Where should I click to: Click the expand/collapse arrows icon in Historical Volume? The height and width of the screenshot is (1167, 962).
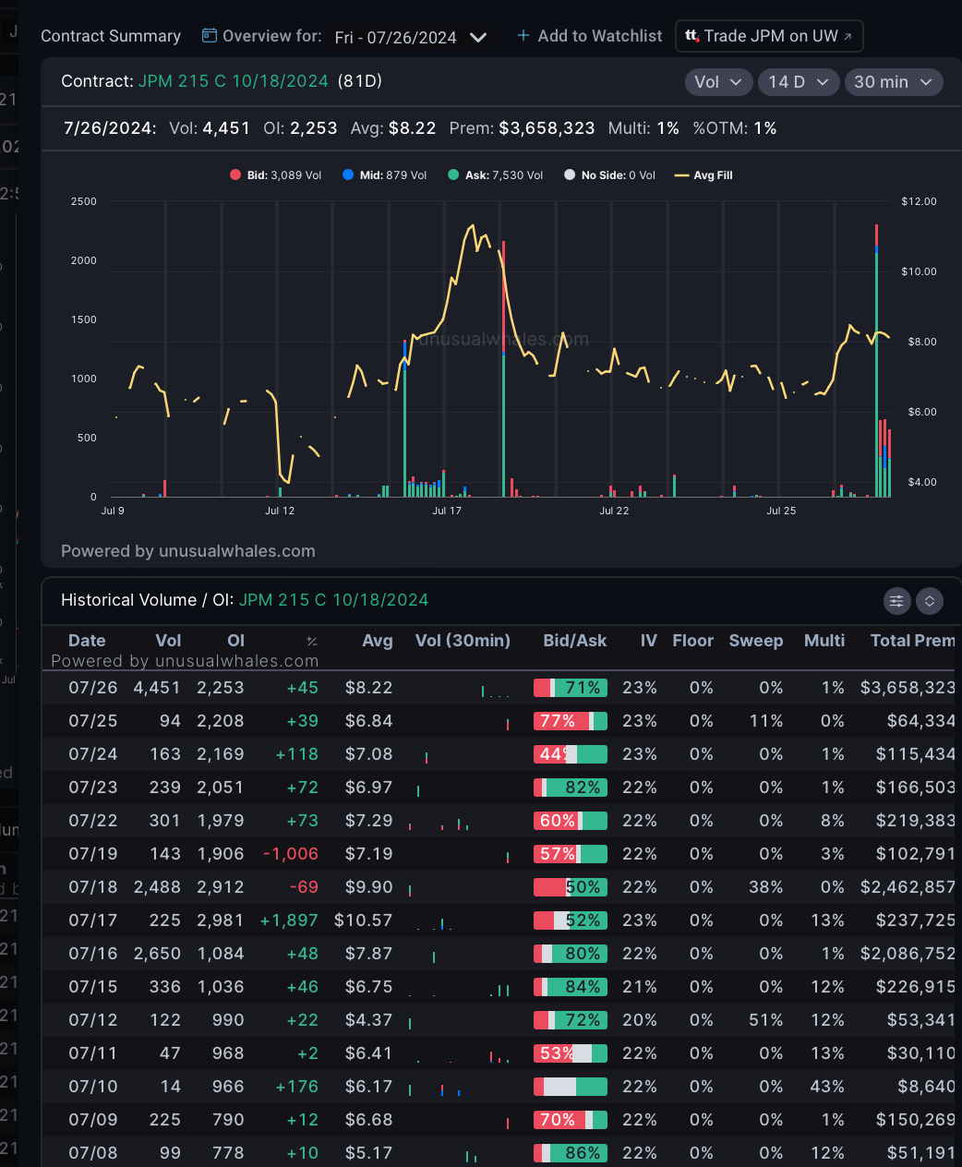click(930, 601)
